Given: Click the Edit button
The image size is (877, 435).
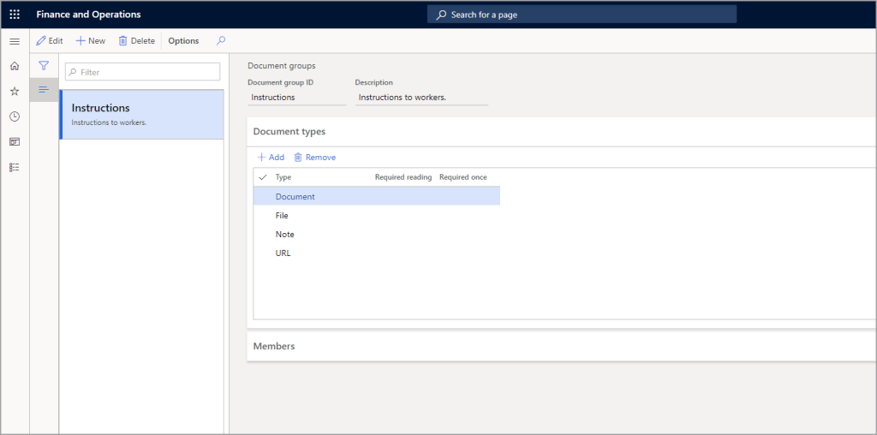Looking at the screenshot, I should 50,40.
